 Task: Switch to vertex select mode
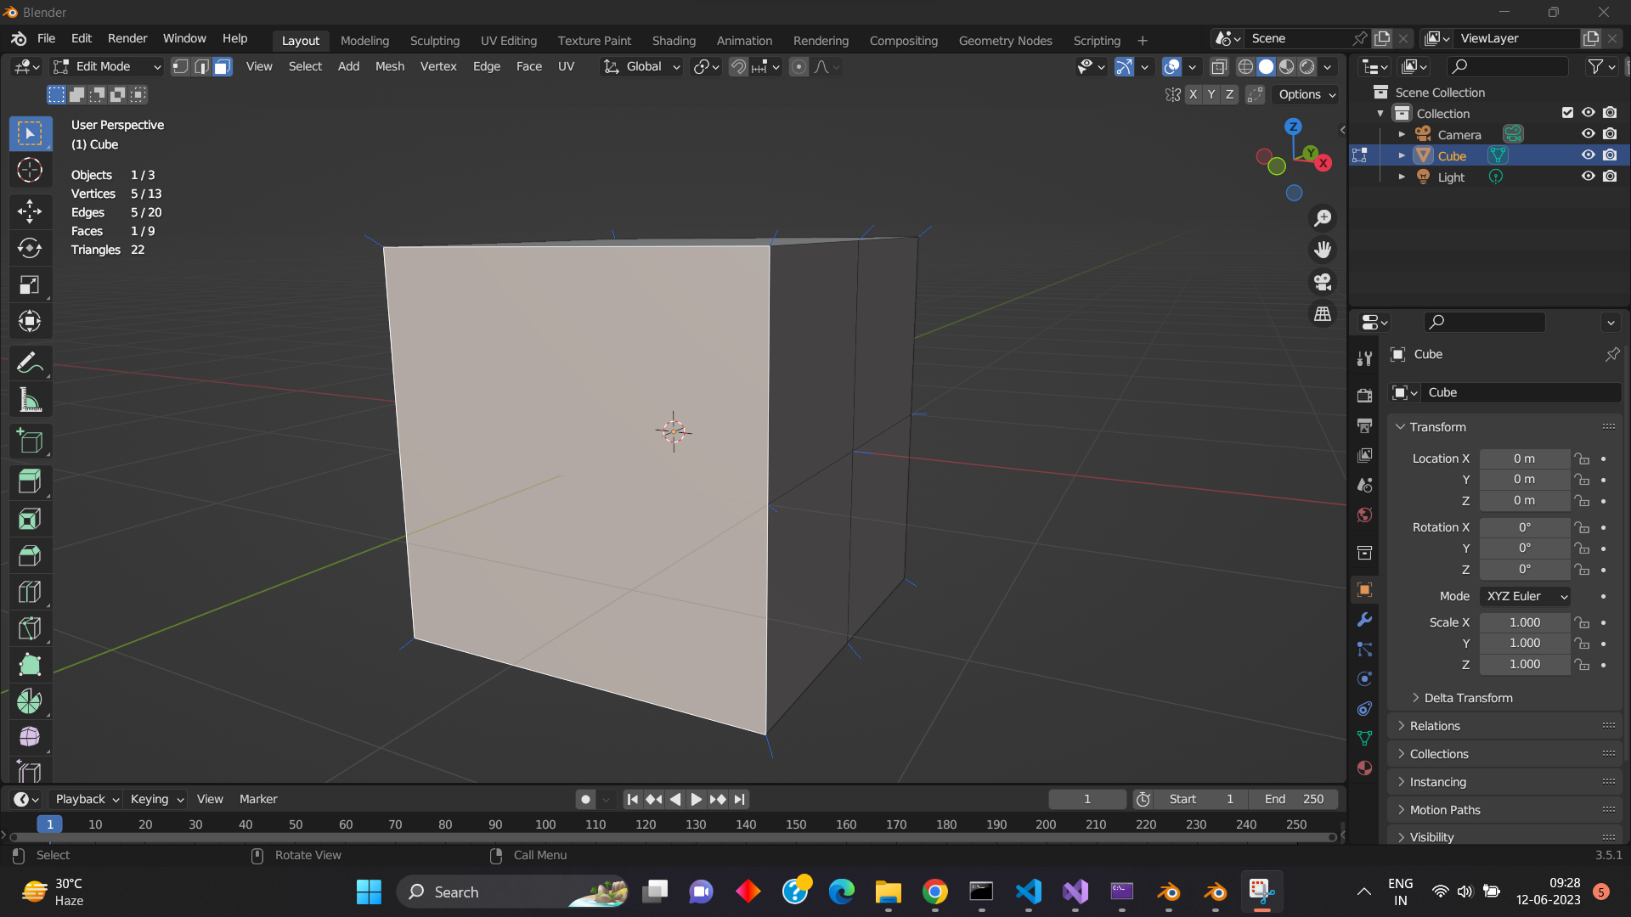(180, 66)
